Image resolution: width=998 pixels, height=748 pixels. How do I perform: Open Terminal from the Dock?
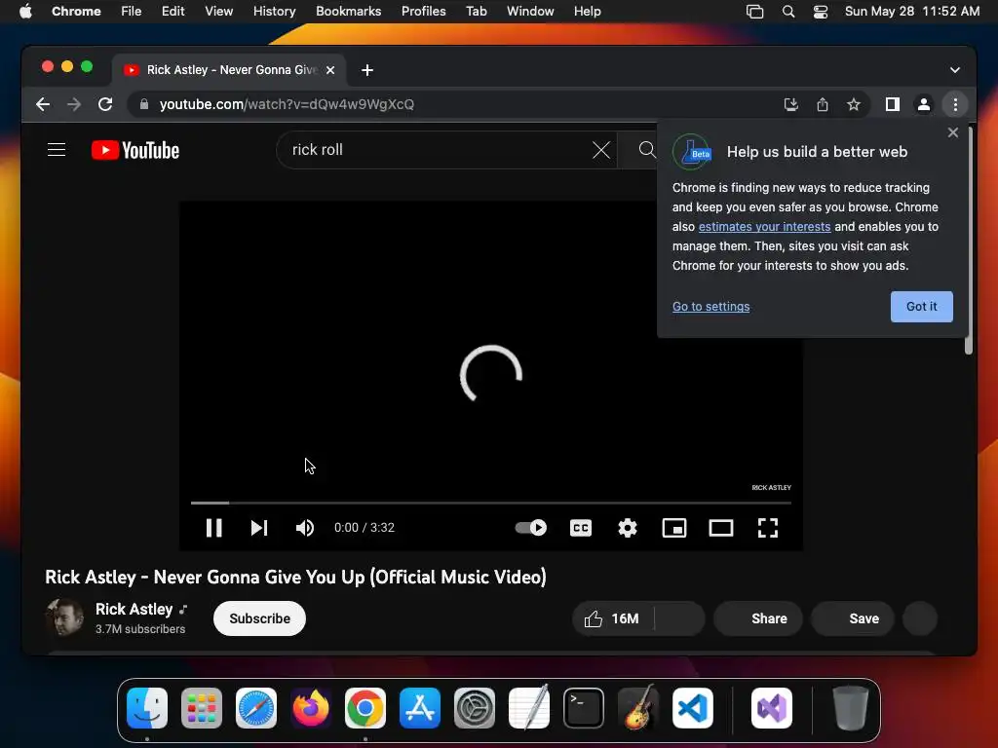(584, 708)
